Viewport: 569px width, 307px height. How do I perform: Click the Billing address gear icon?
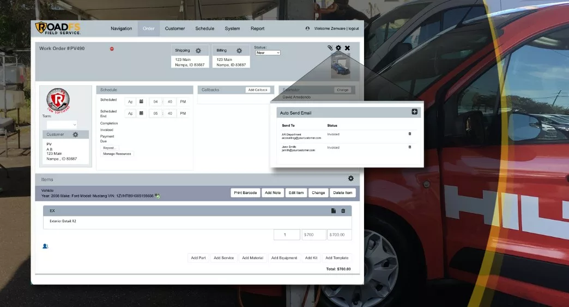[239, 51]
